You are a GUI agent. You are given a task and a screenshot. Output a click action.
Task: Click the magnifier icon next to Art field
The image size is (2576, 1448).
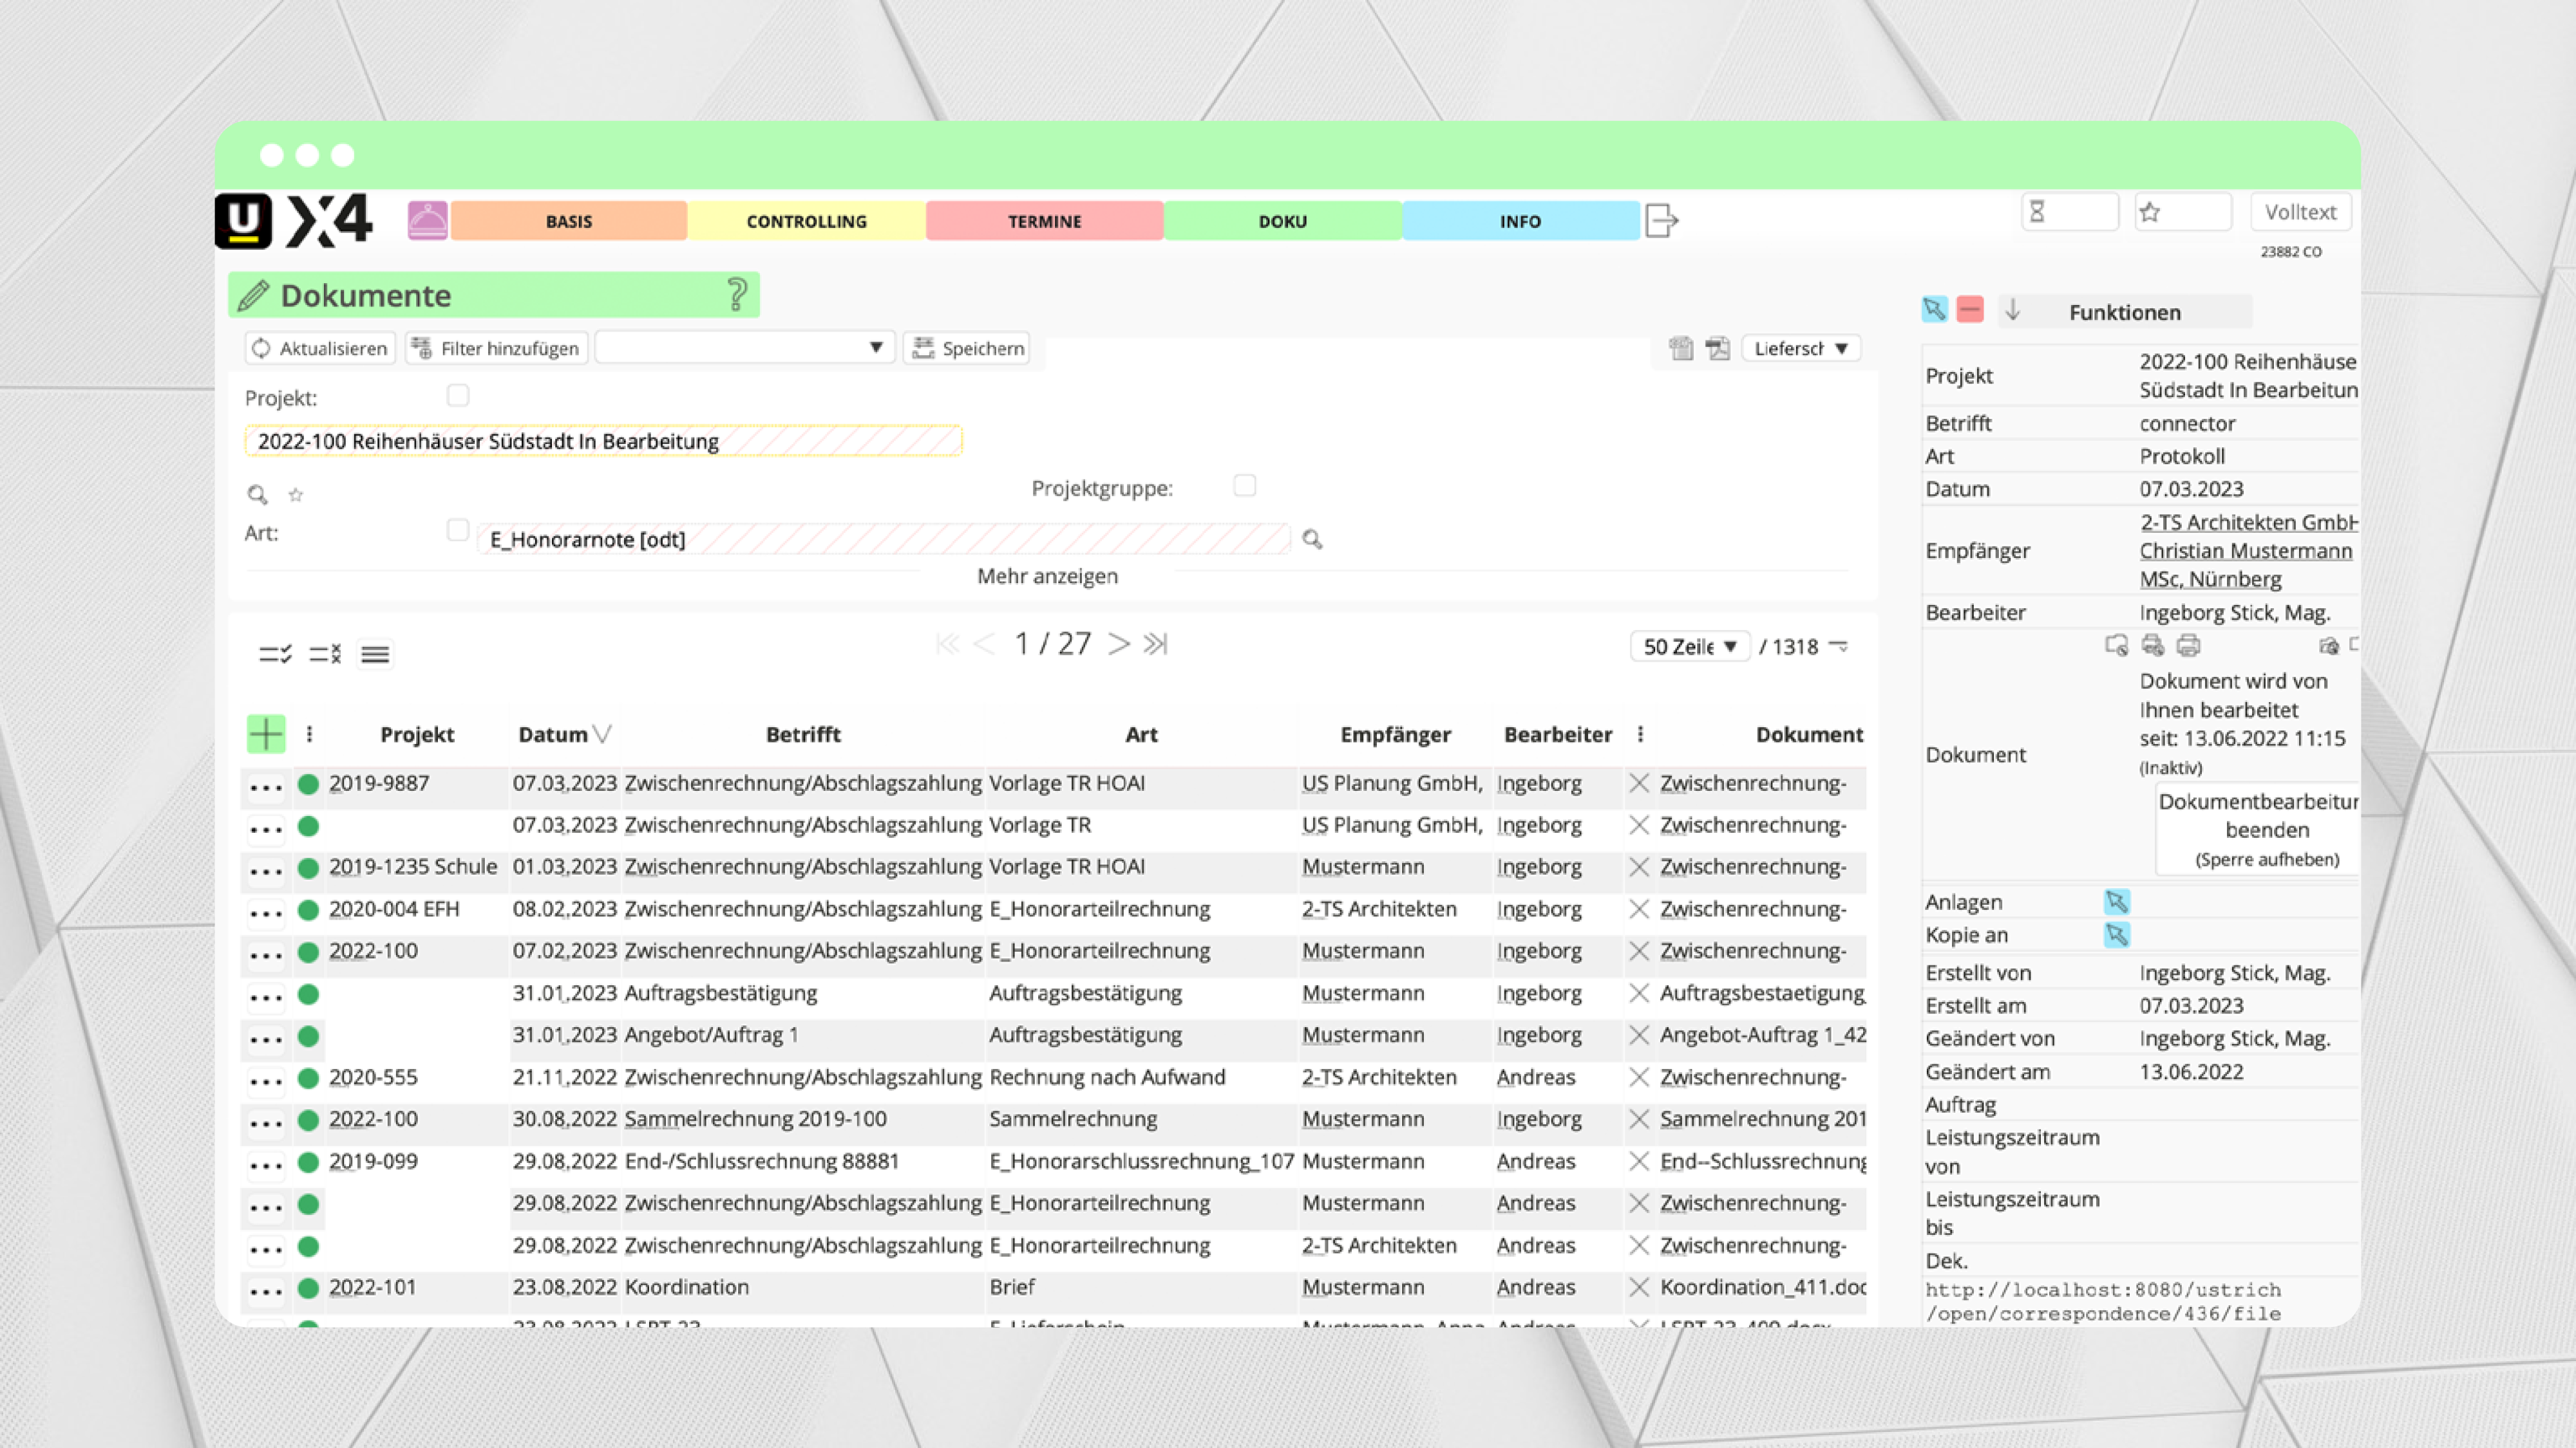(1312, 540)
